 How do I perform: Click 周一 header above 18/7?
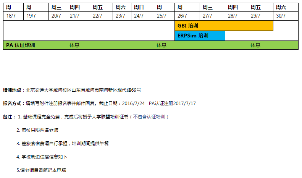pyautogui.click(x=13, y=7)
